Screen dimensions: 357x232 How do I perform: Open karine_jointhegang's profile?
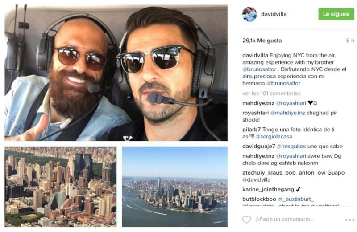pyautogui.click(x=268, y=189)
